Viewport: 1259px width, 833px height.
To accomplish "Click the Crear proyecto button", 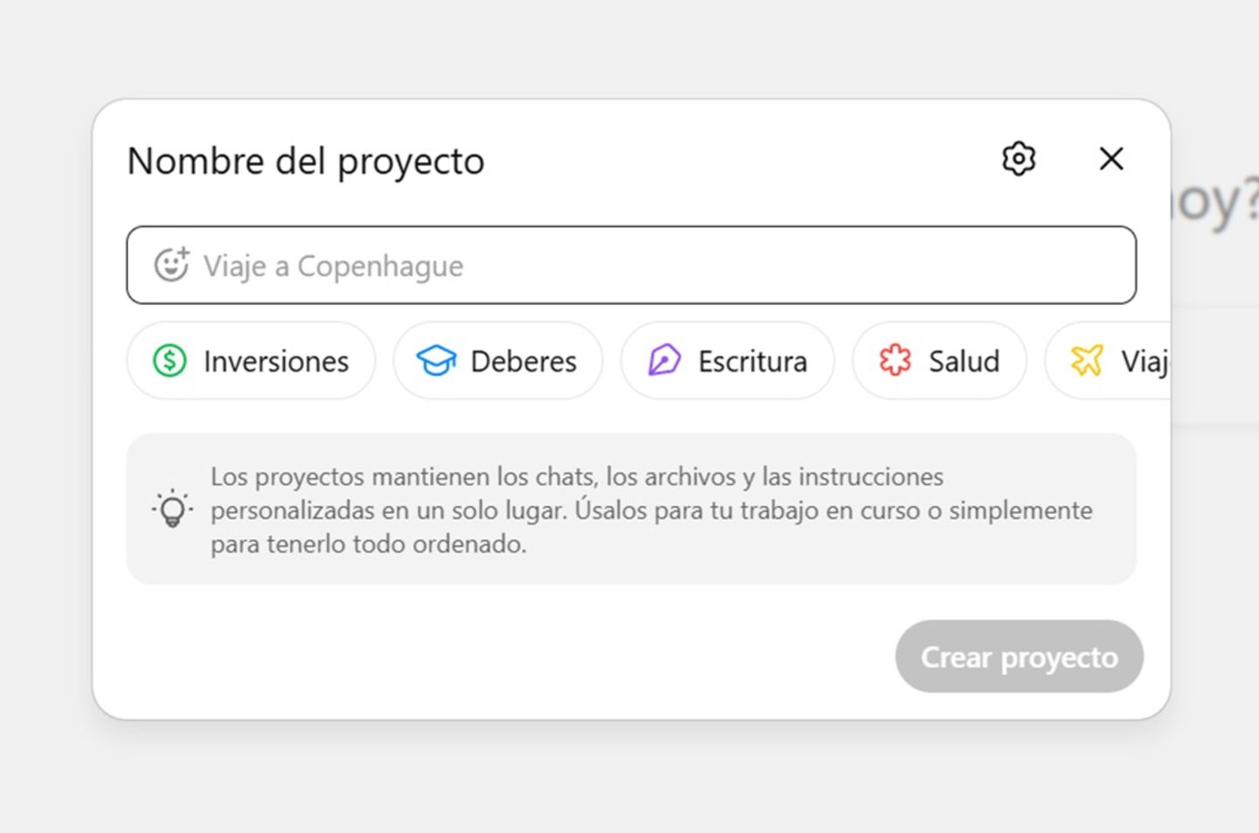I will coord(1019,656).
